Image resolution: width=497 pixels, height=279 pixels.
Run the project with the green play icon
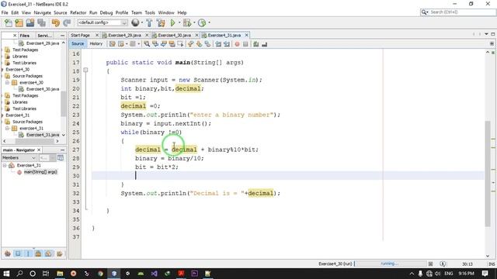click(x=172, y=22)
